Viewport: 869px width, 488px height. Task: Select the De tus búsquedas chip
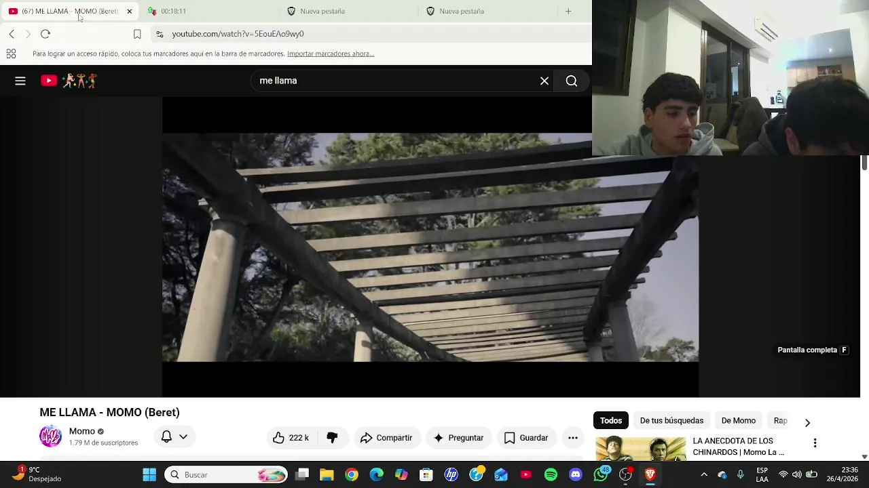click(x=671, y=421)
